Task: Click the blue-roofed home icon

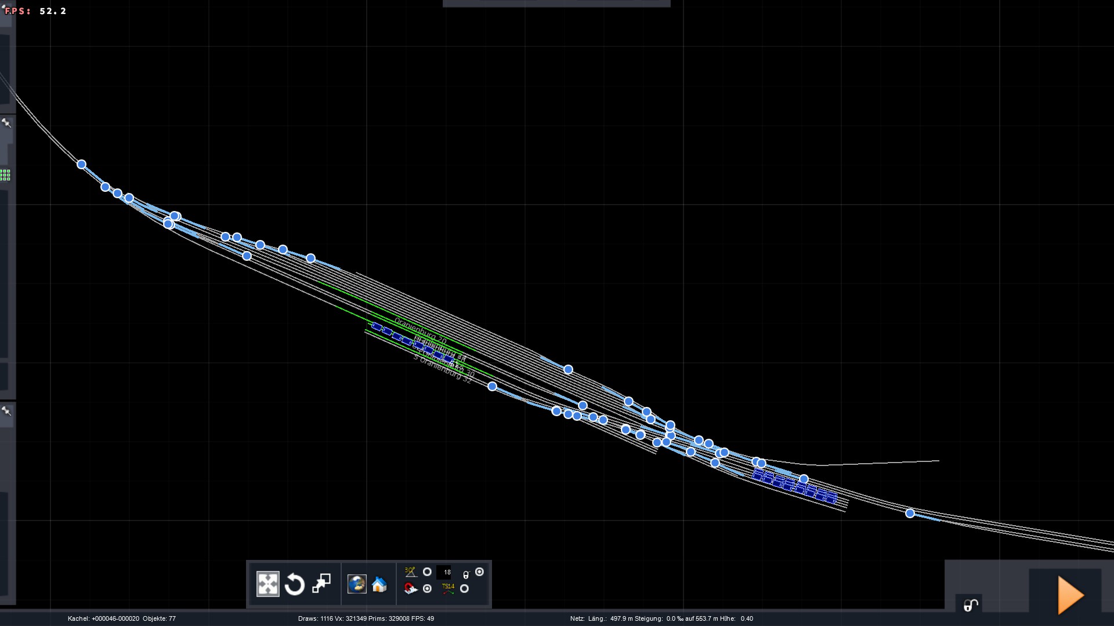Action: pos(379,584)
